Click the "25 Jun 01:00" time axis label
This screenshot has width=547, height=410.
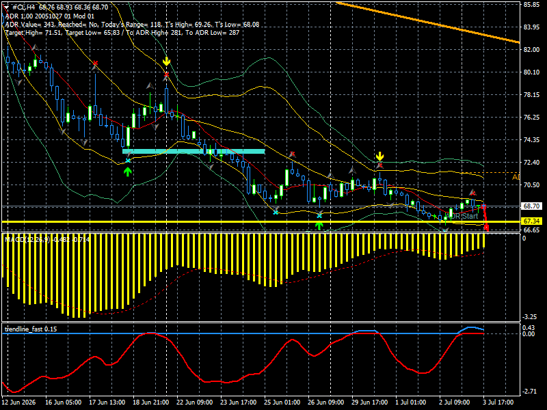pos(282,402)
